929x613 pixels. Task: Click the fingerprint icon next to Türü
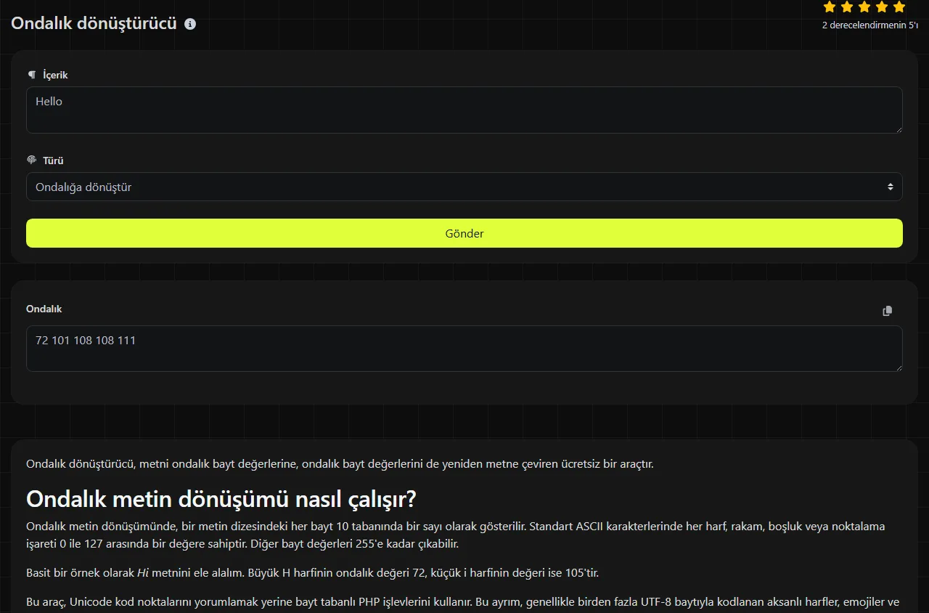tap(31, 160)
